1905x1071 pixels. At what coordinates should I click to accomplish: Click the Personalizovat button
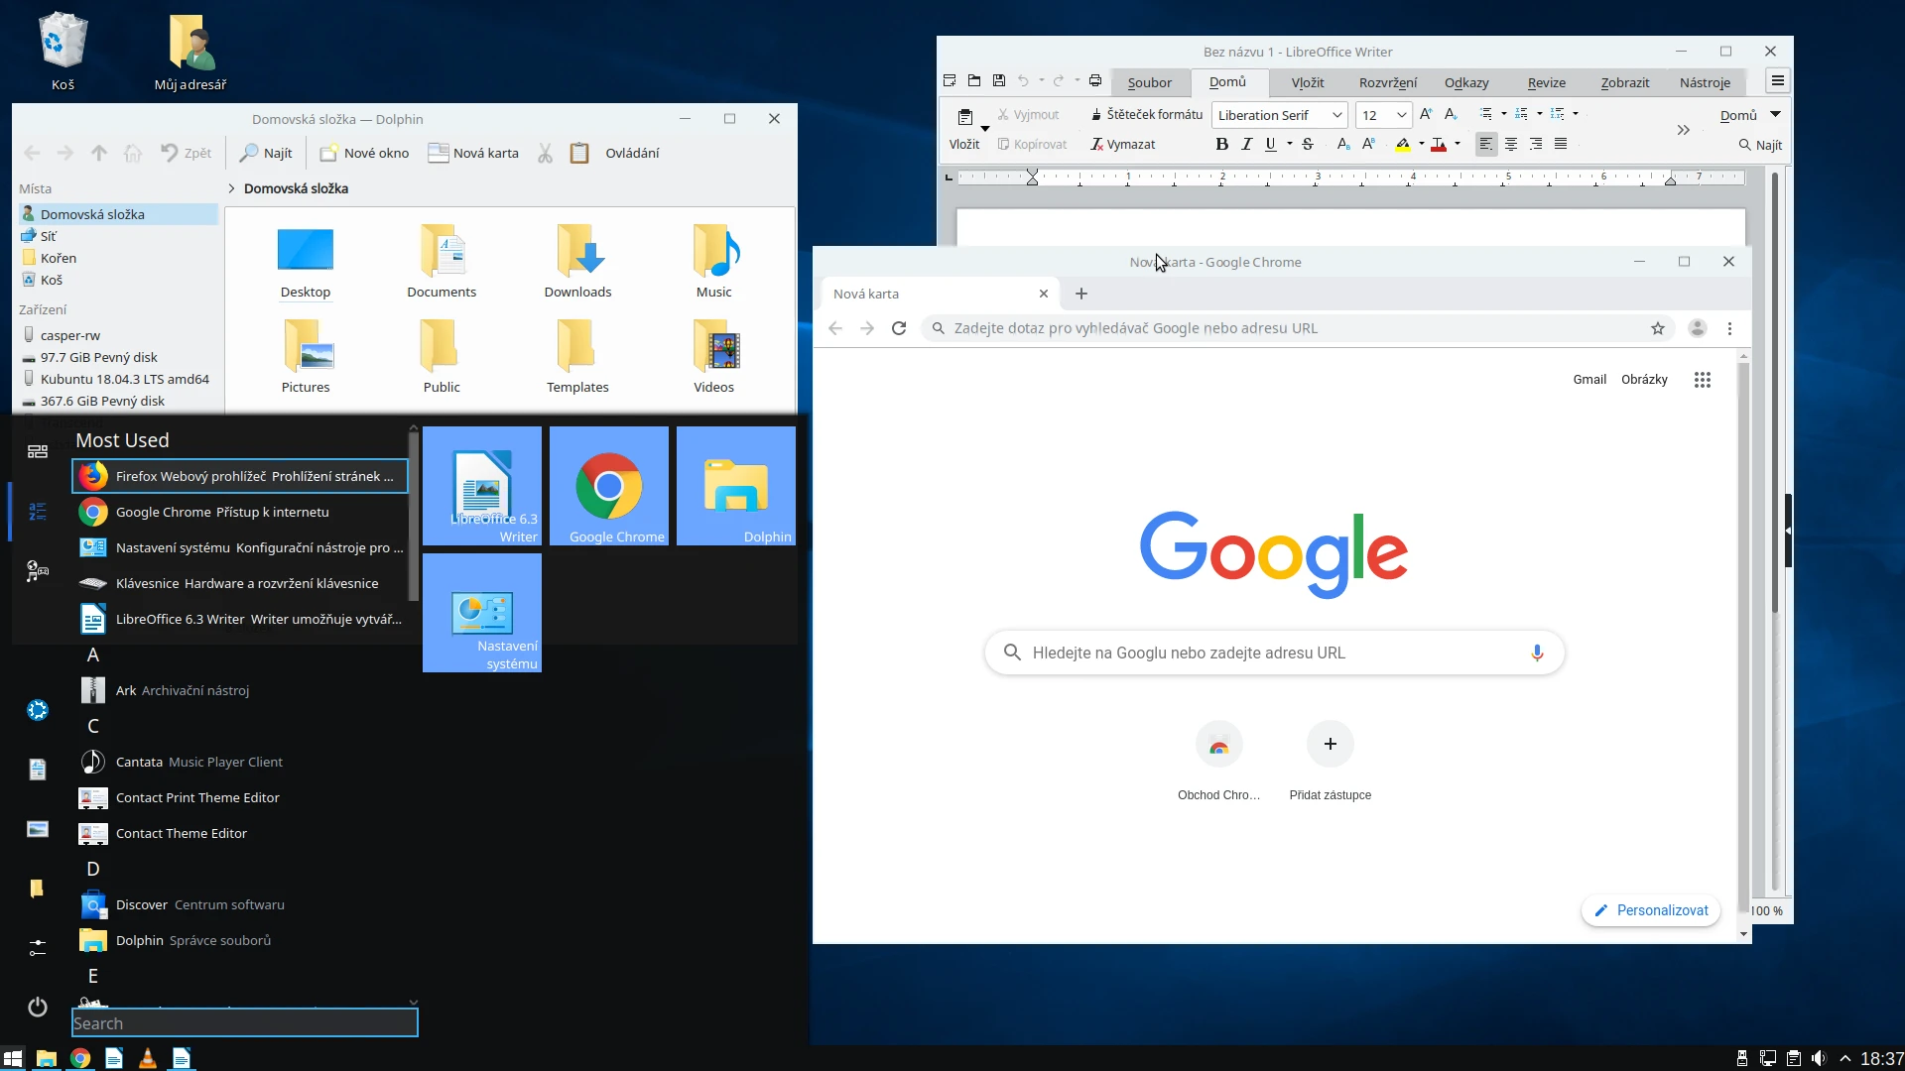click(x=1651, y=910)
